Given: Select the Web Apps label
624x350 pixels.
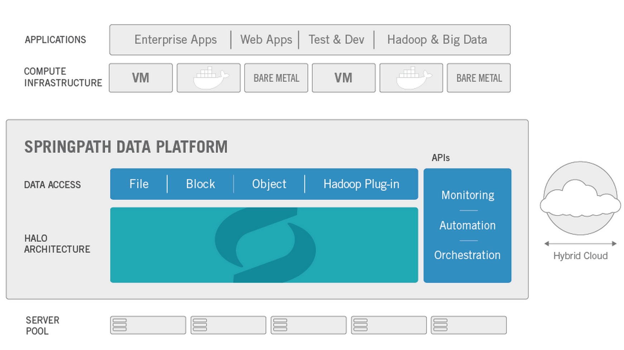Looking at the screenshot, I should [x=266, y=40].
